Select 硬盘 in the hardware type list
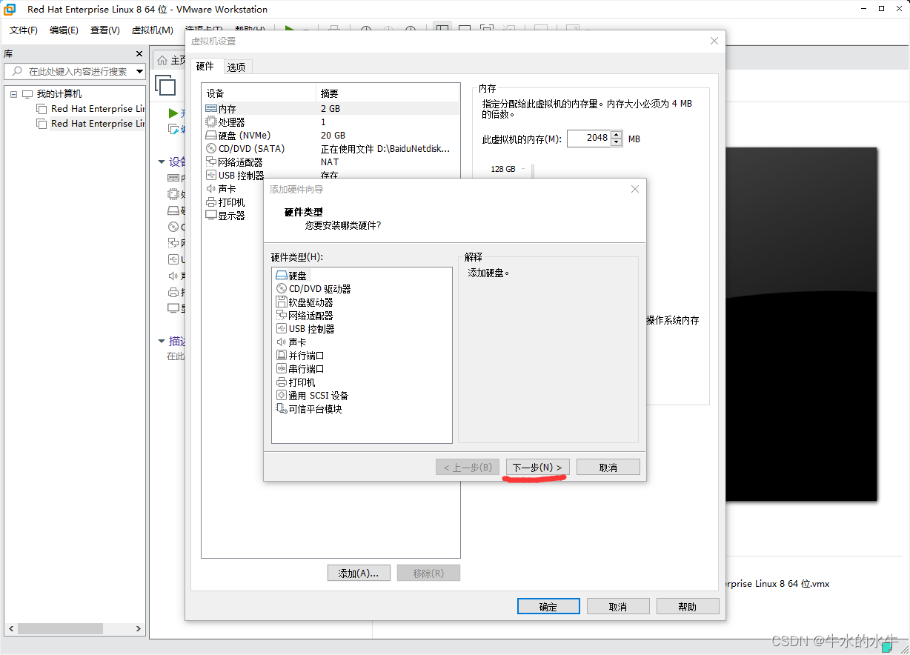The height and width of the screenshot is (655, 910). pos(291,276)
